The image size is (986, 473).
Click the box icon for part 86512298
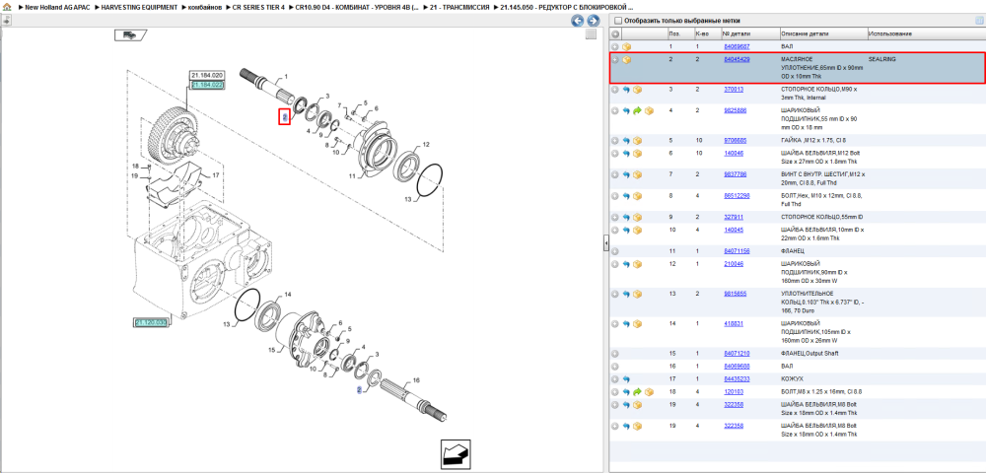(638, 196)
